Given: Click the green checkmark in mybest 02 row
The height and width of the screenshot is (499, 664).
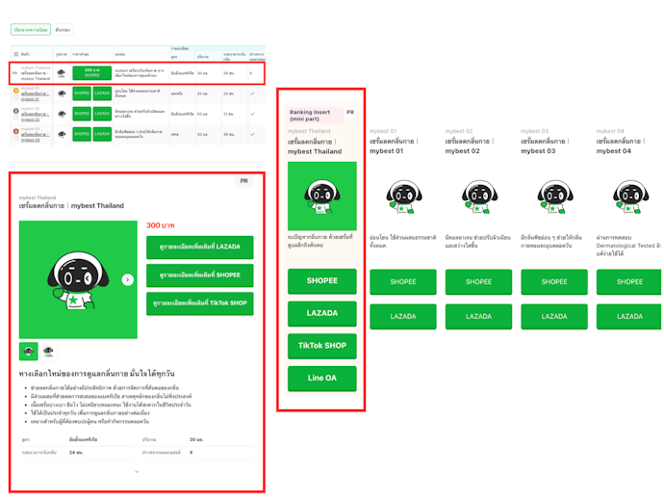Looking at the screenshot, I should click(x=252, y=114).
